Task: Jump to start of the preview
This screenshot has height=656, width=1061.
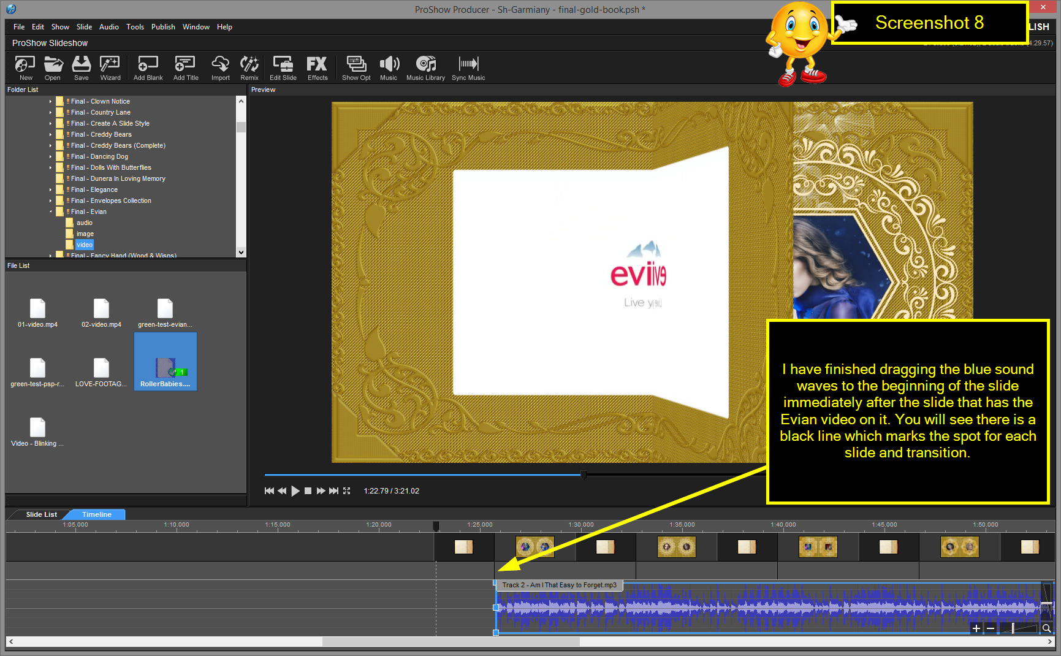Action: [269, 491]
